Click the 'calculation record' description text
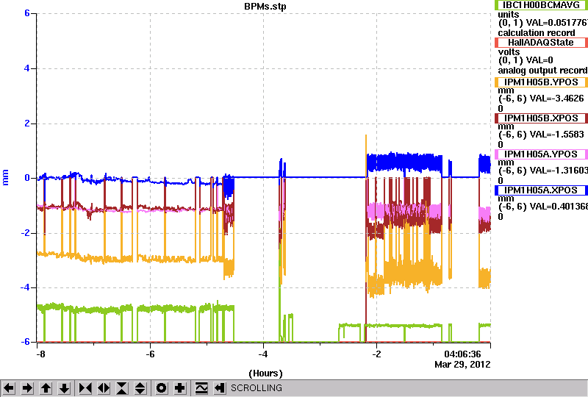 tap(537, 33)
